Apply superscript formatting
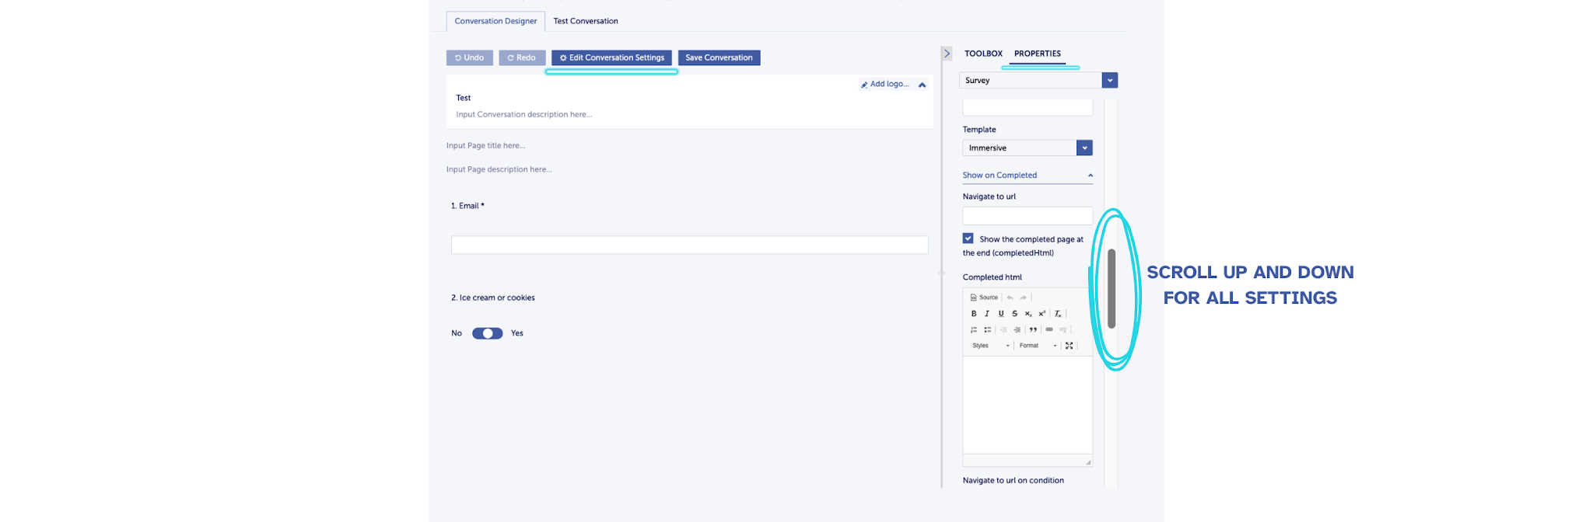The width and height of the screenshot is (1593, 522). [1042, 314]
